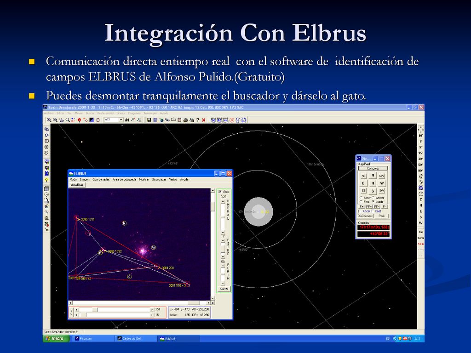Click UMBRAL scrollbar up arrow in ELBRUS
The width and height of the screenshot is (471, 353).
coord(223,201)
